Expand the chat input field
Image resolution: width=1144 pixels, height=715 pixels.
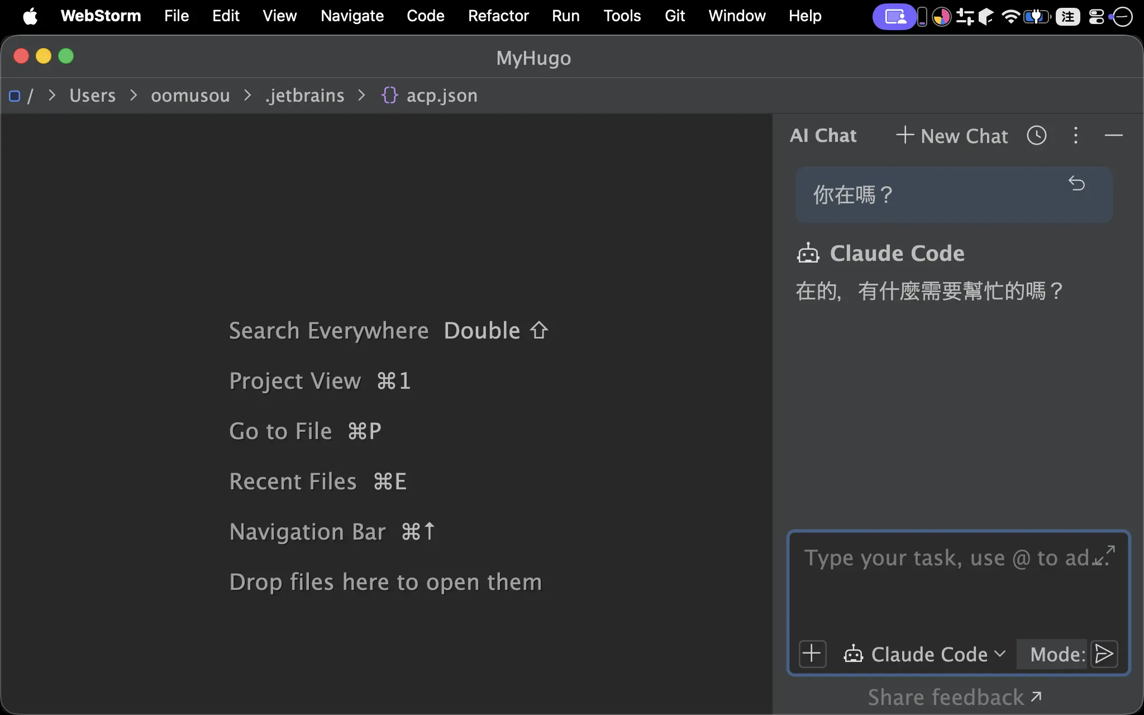click(x=1104, y=556)
